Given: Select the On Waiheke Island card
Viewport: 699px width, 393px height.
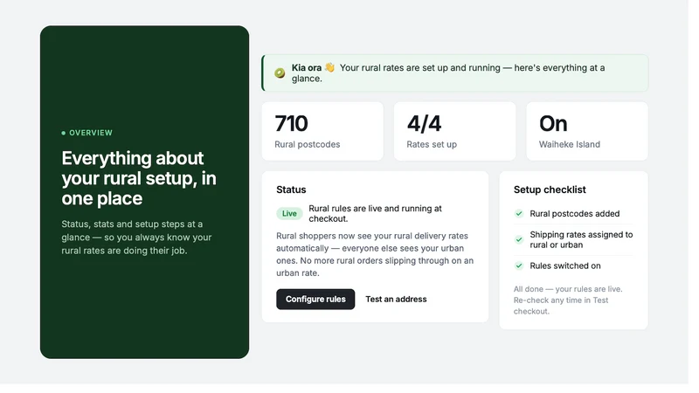Looking at the screenshot, I should [587, 131].
